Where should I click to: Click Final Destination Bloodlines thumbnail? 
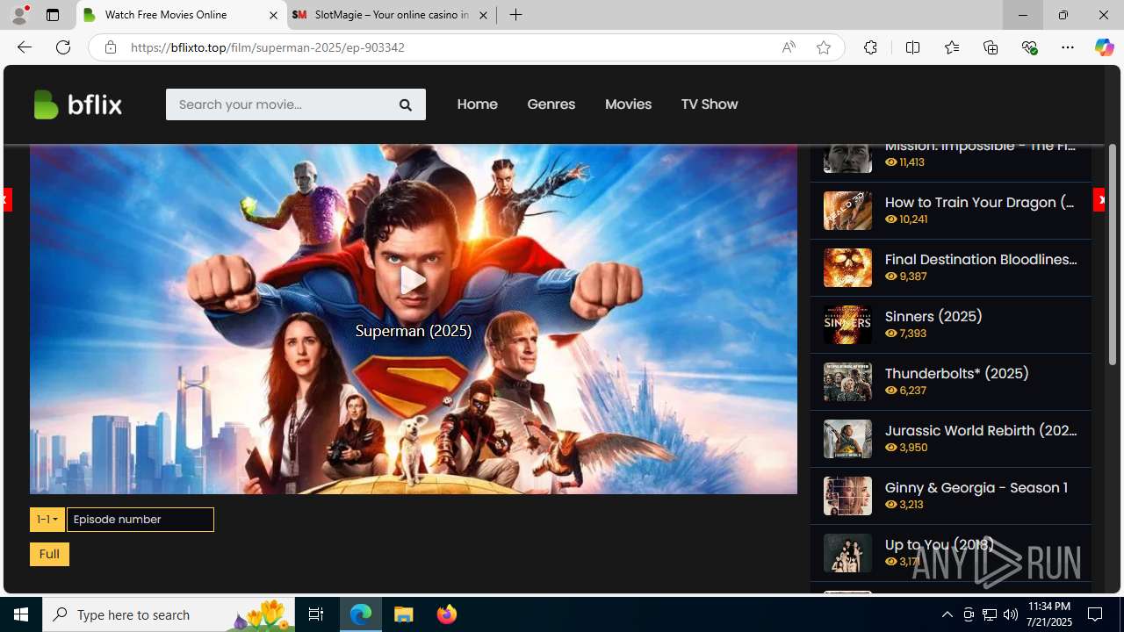[847, 268]
